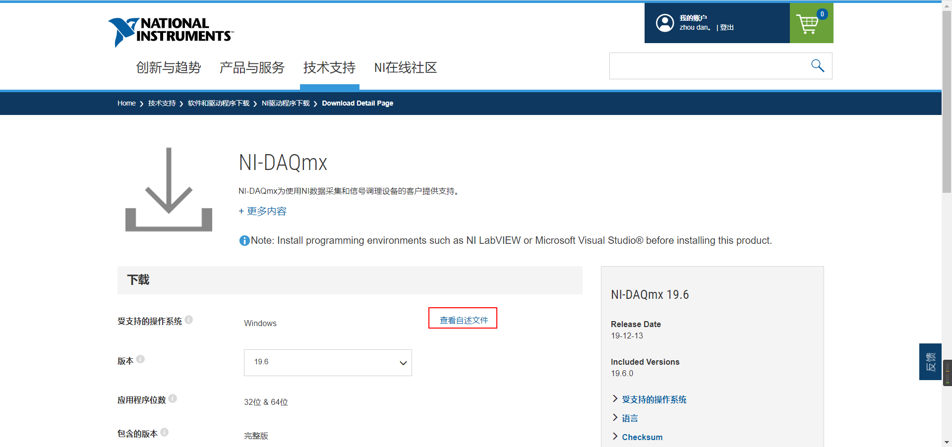Click the user account avatar icon

[x=664, y=23]
